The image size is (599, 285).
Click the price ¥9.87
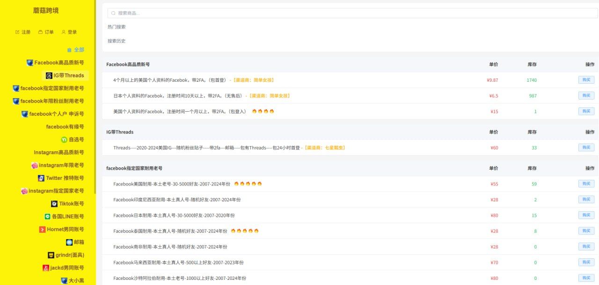click(492, 80)
